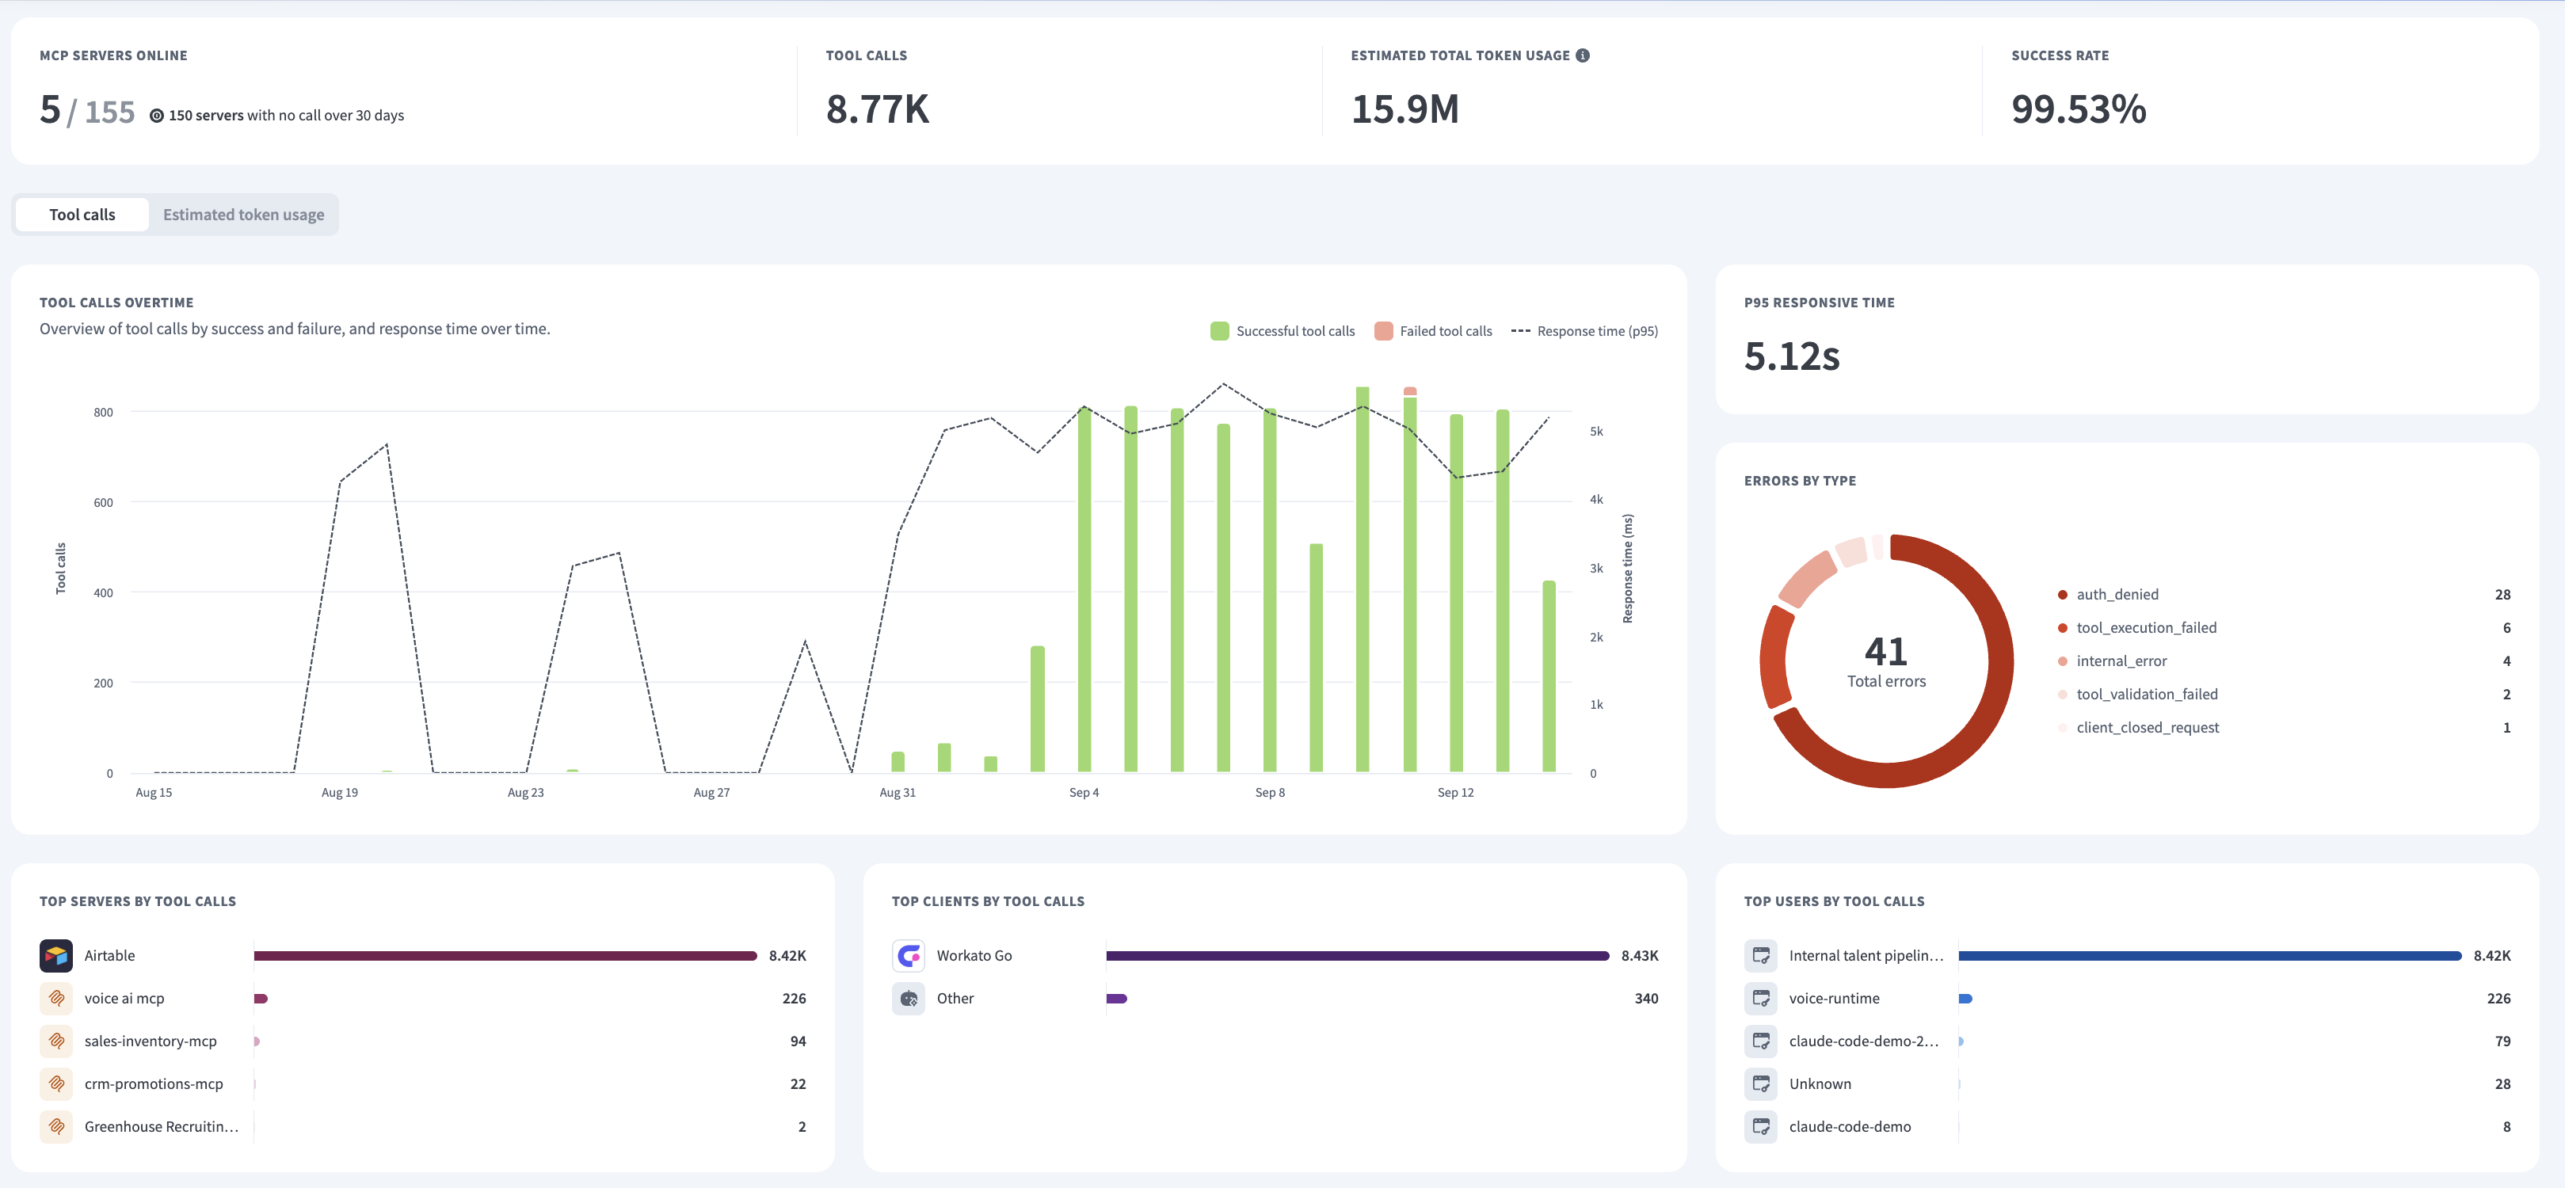Click the sales-inventory-mcp row label
Viewport: 2565px width, 1188px height.
click(151, 1041)
